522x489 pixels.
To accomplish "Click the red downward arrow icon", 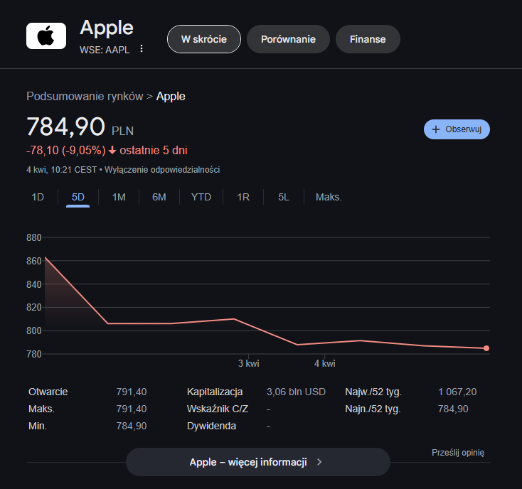I will [112, 151].
